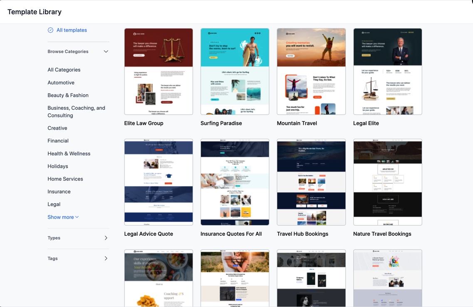473x307 pixels.
Task: Filter by Automotive category
Action: pyautogui.click(x=61, y=83)
